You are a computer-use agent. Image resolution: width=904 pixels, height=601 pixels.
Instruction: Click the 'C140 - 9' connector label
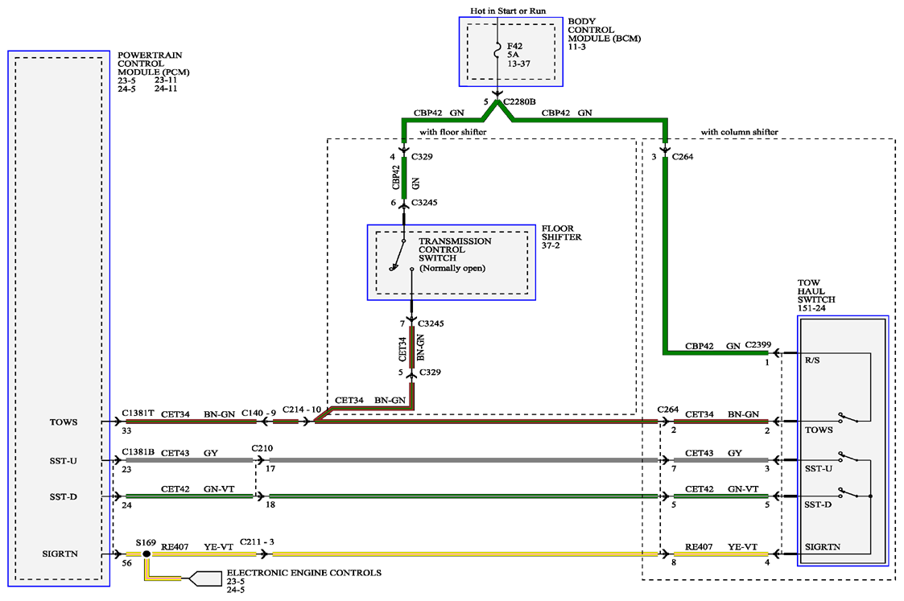[x=258, y=414]
